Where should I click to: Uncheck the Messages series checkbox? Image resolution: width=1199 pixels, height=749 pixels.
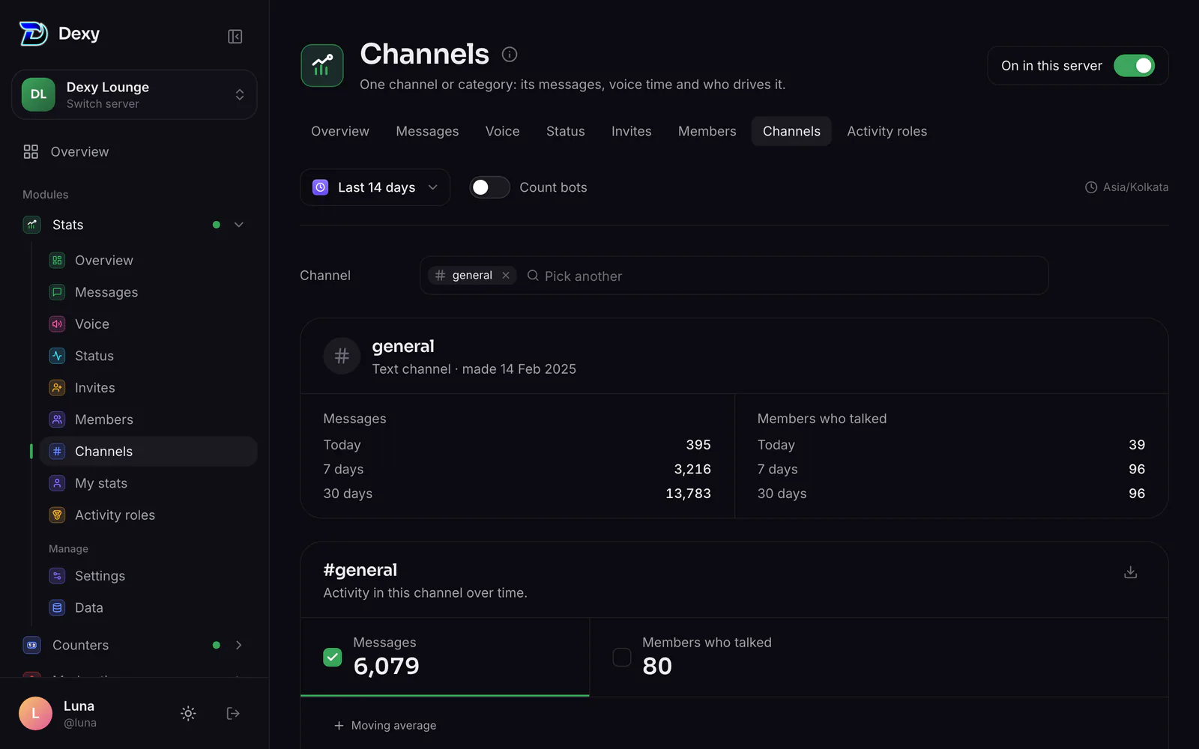(333, 658)
